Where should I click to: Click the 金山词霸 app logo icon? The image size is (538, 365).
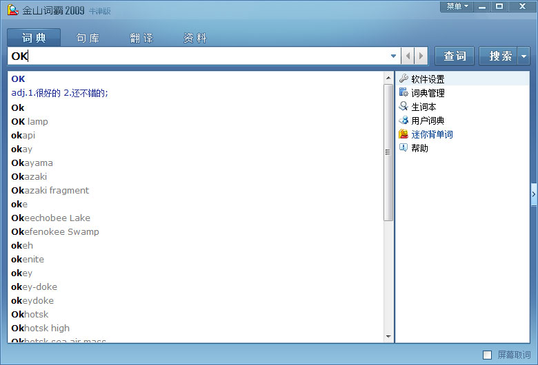click(x=13, y=10)
